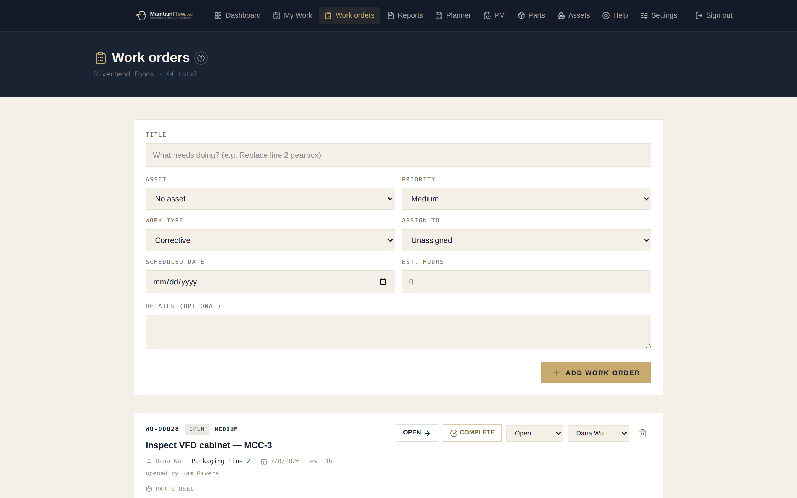
Task: Open the Dana Wu assignee dropdown
Action: tap(598, 433)
